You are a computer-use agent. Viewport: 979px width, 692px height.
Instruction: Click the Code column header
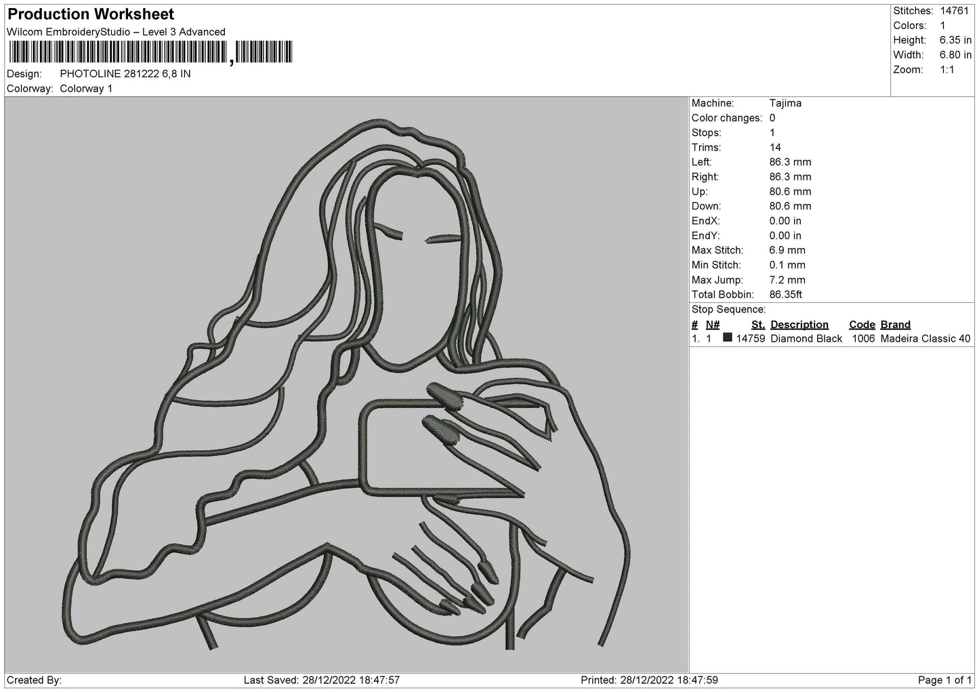[x=862, y=325]
